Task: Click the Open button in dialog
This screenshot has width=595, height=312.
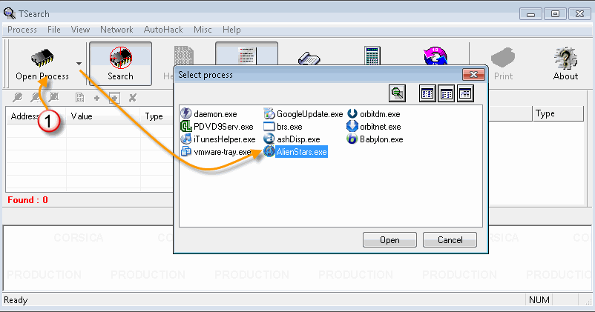Action: (x=389, y=240)
